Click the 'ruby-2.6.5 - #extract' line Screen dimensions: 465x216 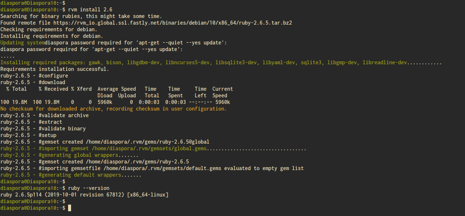tap(31, 122)
